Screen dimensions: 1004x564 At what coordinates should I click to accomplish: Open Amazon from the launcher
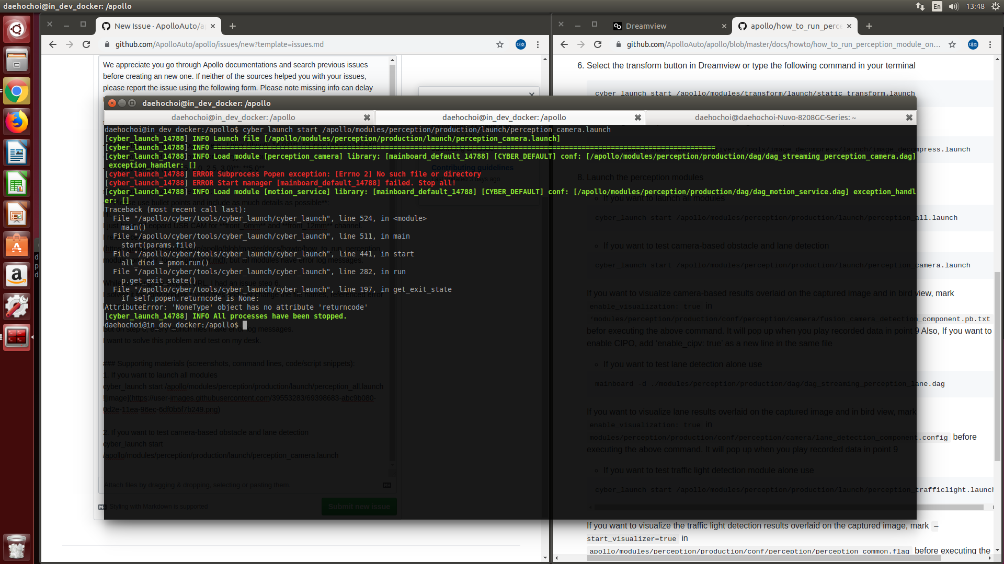point(17,276)
